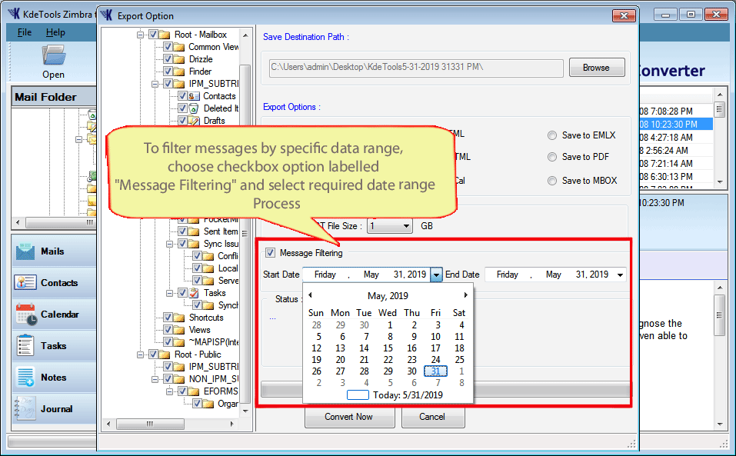
Task: Uncheck the Drizzle folder checkbox
Action: point(168,59)
